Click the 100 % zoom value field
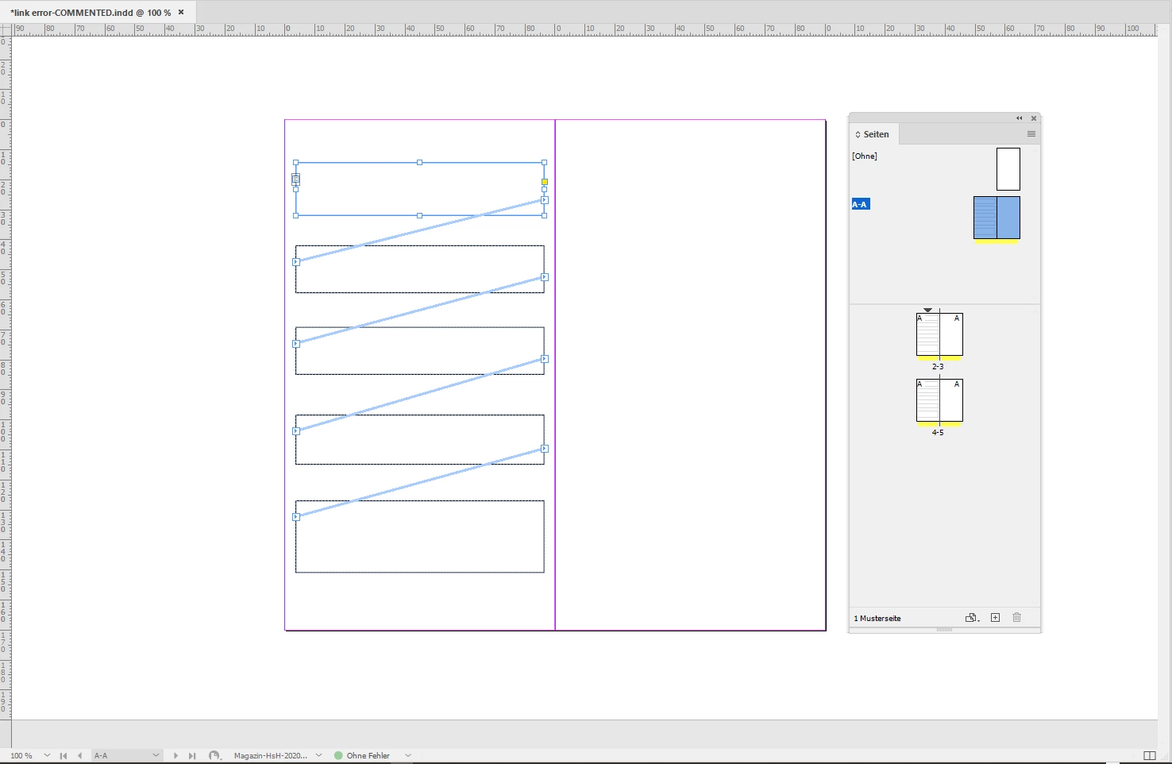Viewport: 1172px width, 764px height. pos(21,755)
